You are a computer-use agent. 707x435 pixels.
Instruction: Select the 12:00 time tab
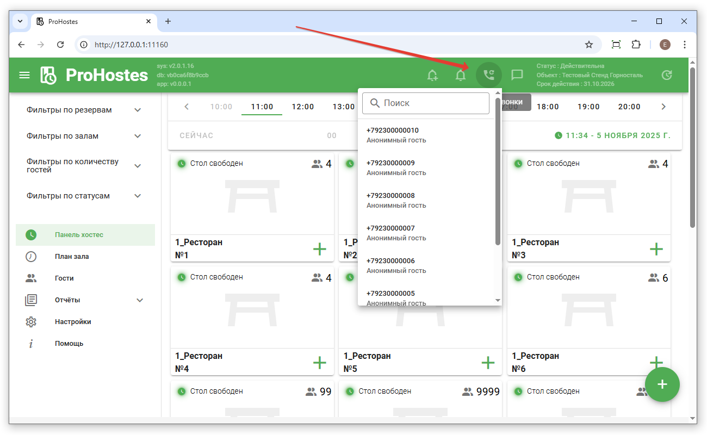pyautogui.click(x=303, y=107)
